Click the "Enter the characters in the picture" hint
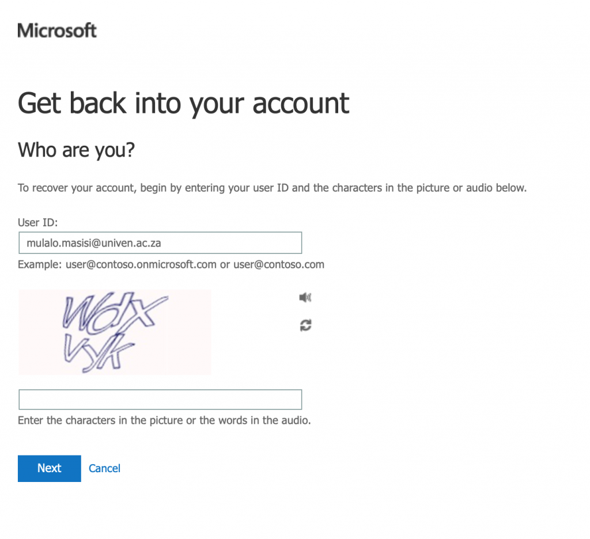This screenshot has height=539, width=590. coord(164,420)
